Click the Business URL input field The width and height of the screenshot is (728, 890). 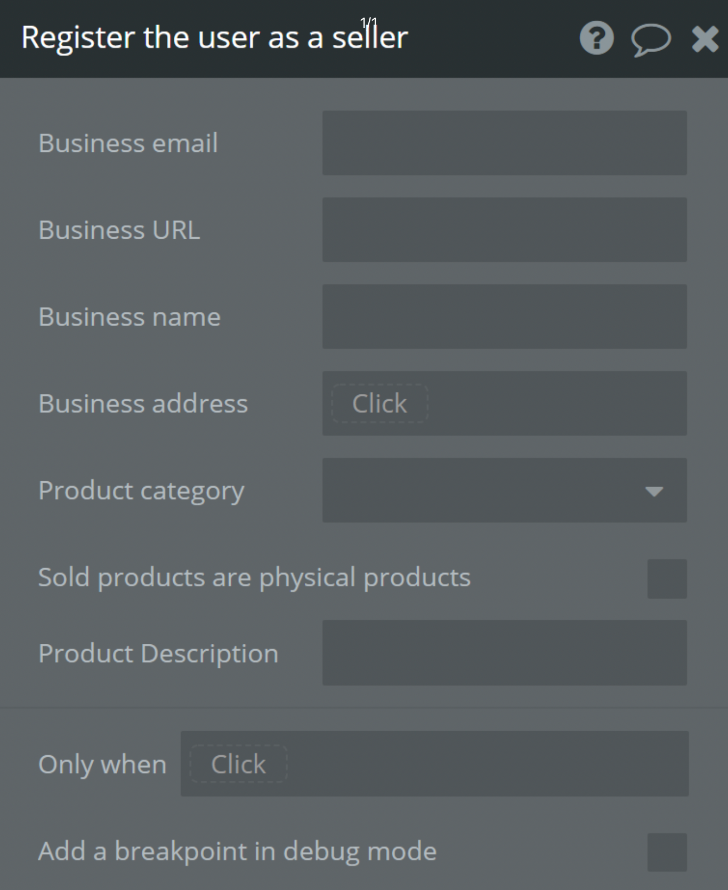(504, 230)
